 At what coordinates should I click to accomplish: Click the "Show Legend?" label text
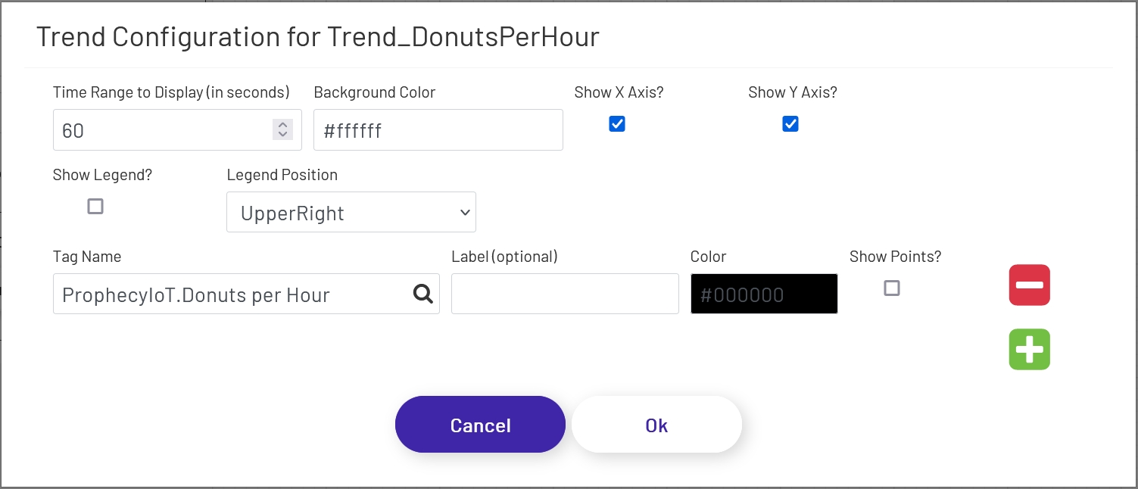[102, 175]
